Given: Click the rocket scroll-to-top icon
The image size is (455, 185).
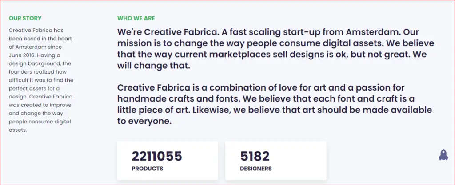Looking at the screenshot, I should pos(443,155).
